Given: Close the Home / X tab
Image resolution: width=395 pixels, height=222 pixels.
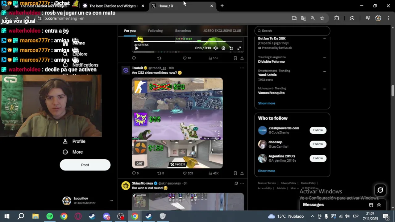Looking at the screenshot, I should (x=211, y=6).
